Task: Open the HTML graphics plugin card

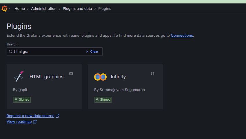Action: (44, 86)
